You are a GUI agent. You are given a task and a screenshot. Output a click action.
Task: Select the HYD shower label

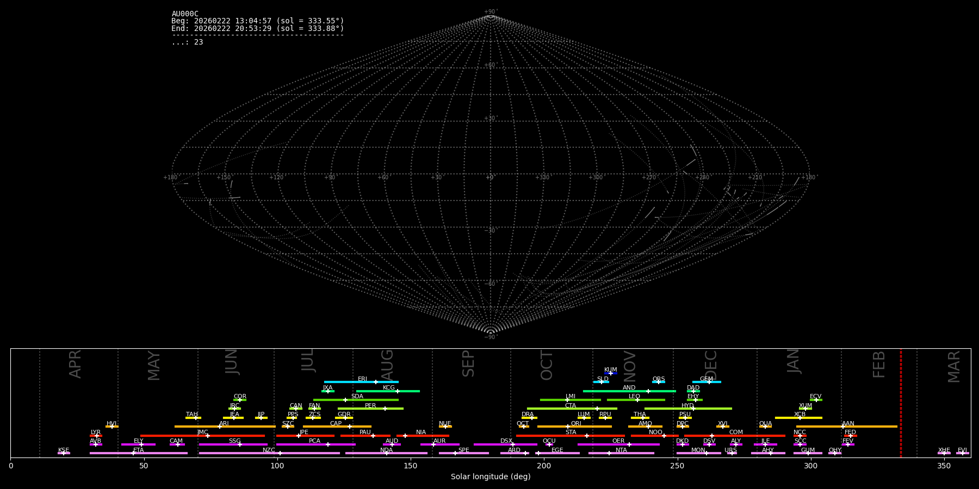pyautogui.click(x=688, y=406)
